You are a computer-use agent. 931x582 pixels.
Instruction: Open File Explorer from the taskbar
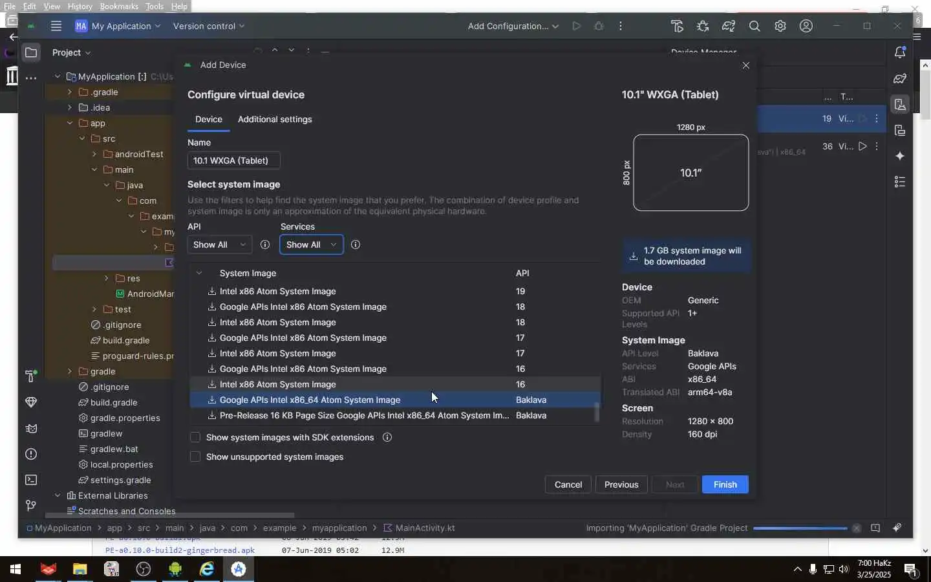pos(80,569)
